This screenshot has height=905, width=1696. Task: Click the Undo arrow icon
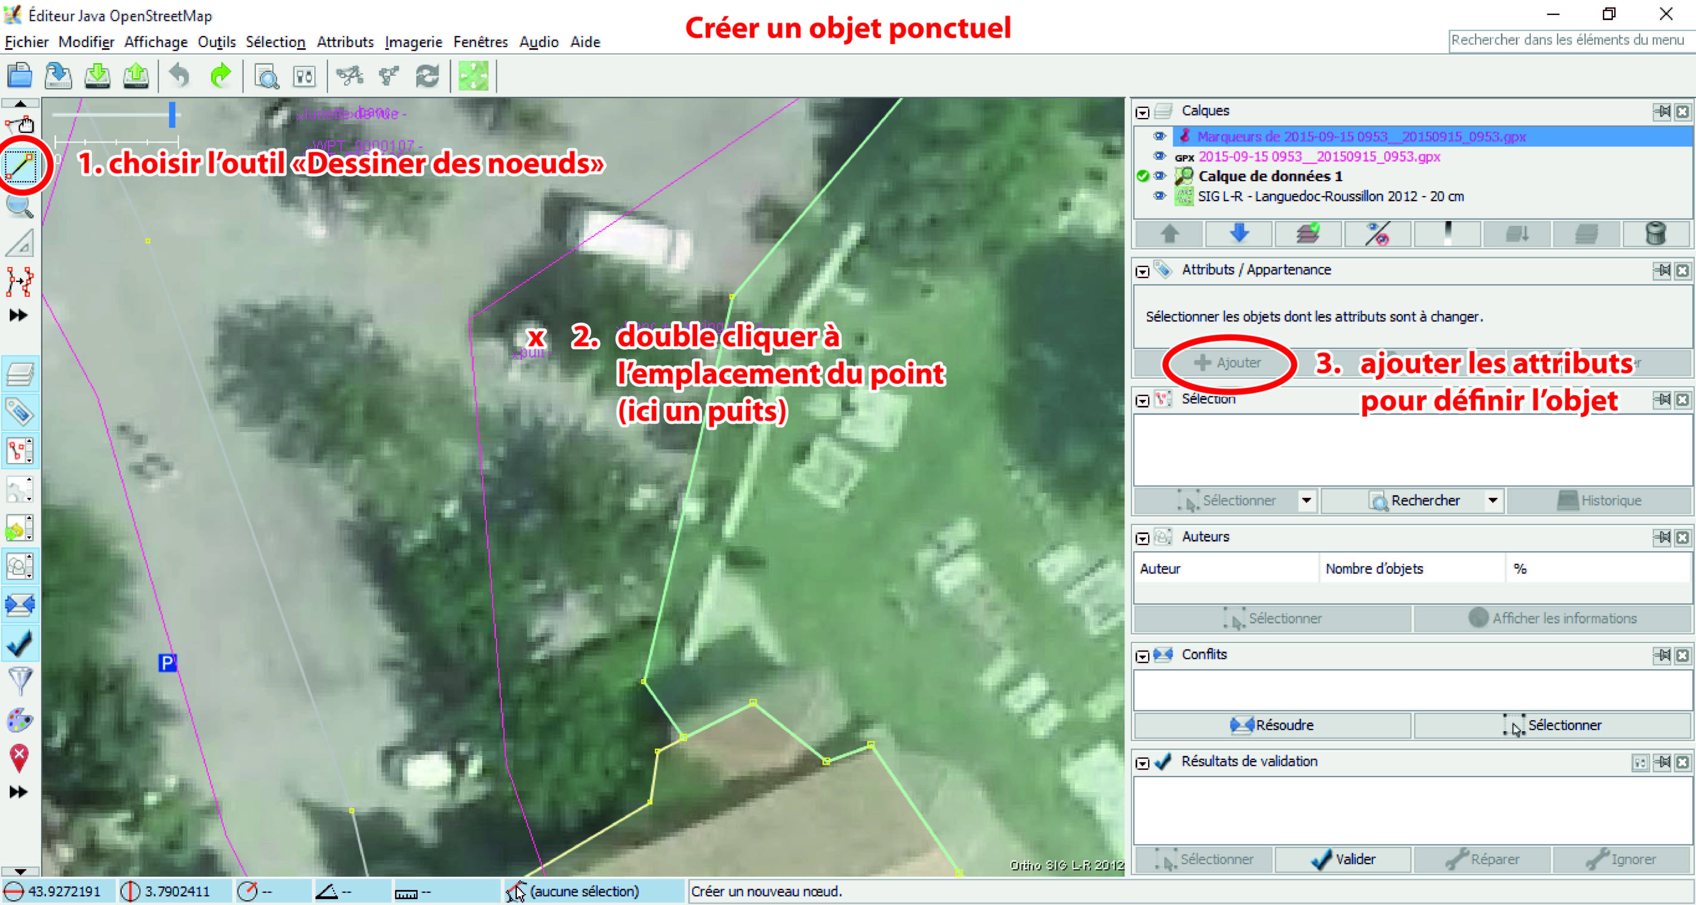179,76
